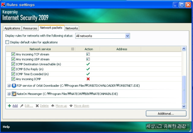Uncheck Any incoming UDP stream rule
This screenshot has width=193, height=133.
13,59
